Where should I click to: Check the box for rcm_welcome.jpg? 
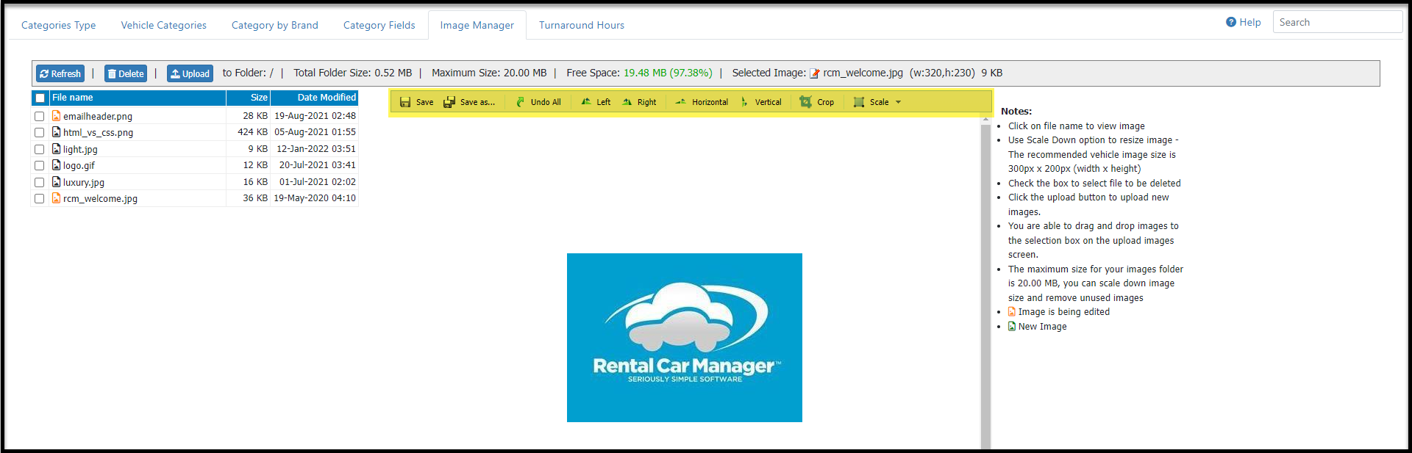tap(40, 198)
